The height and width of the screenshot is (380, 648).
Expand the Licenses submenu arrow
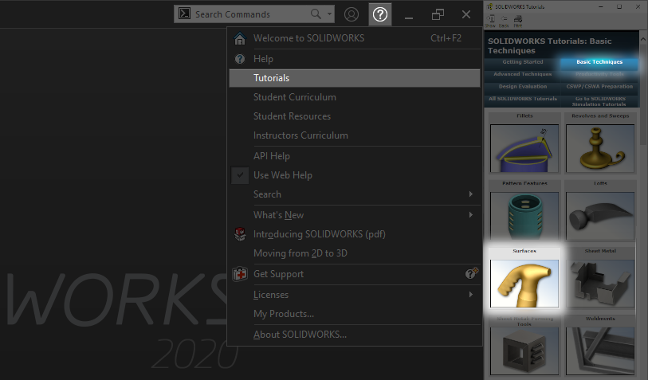[x=471, y=295]
